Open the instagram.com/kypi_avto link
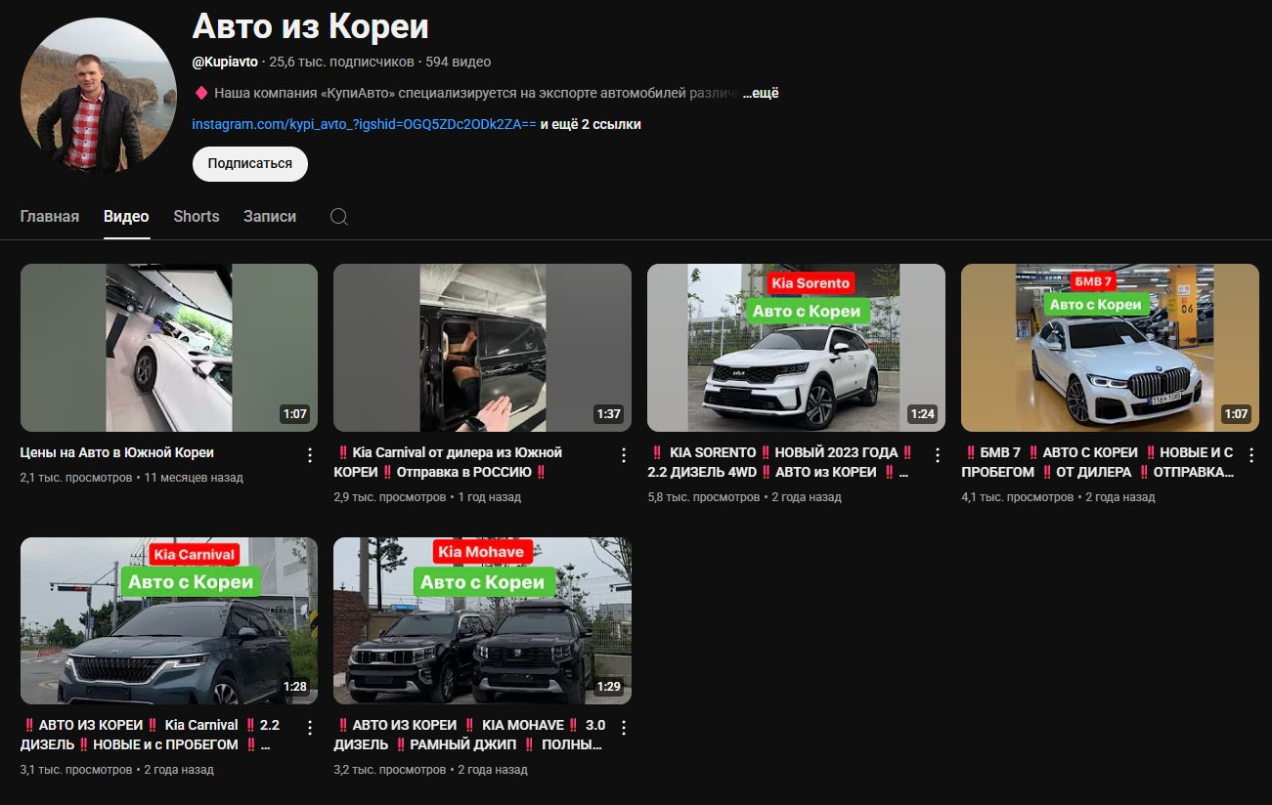The height and width of the screenshot is (805, 1272). [364, 125]
